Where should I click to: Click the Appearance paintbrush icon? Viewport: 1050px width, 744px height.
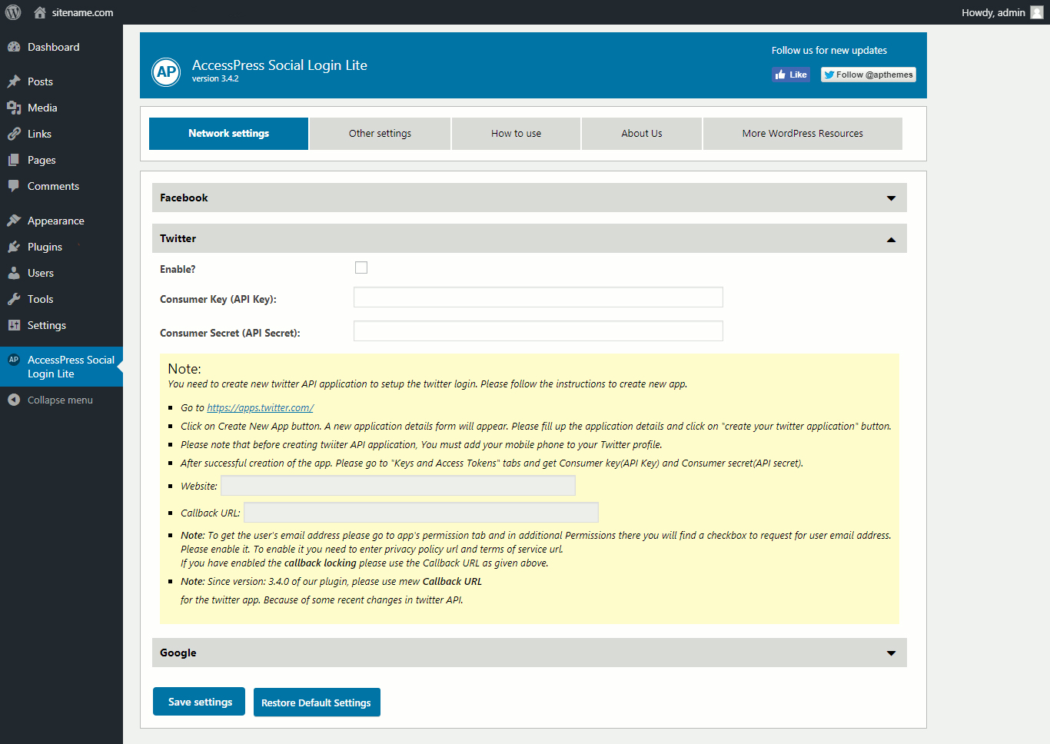(14, 221)
